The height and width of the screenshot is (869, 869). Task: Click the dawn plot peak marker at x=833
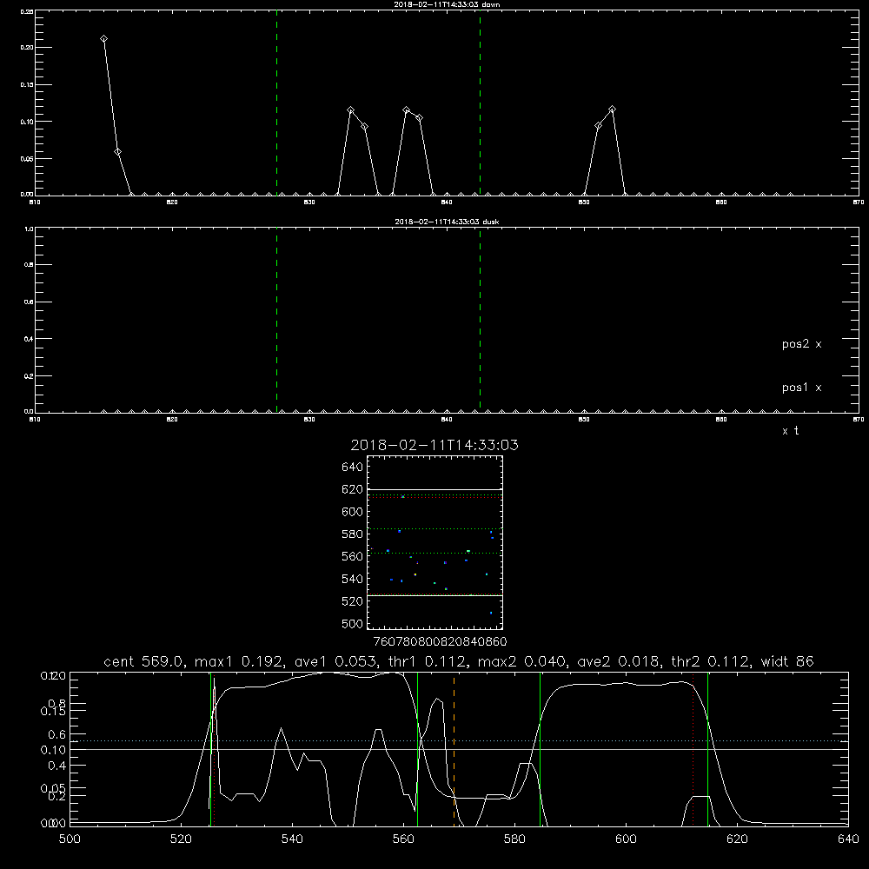pos(351,110)
